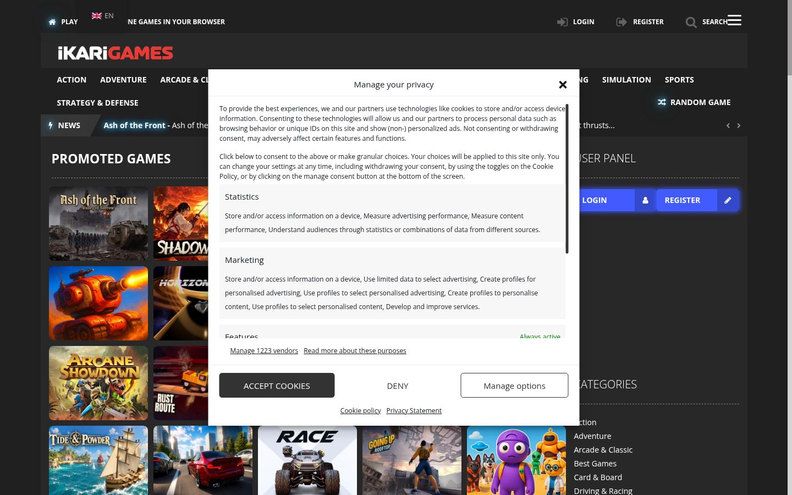Screen dimensions: 792x495
Task: Expand the Statistics consent section
Action: point(392,213)
